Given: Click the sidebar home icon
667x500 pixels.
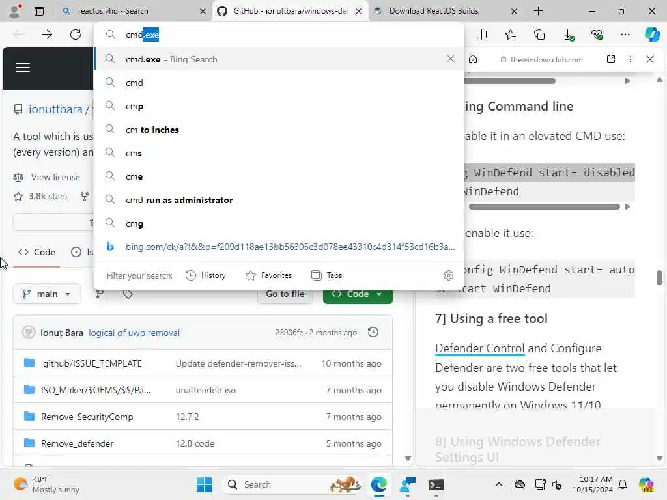Looking at the screenshot, I should (473, 59).
